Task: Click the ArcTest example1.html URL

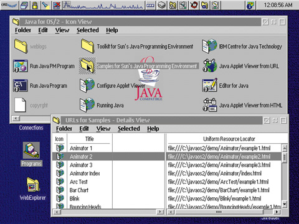Action: click(218, 182)
